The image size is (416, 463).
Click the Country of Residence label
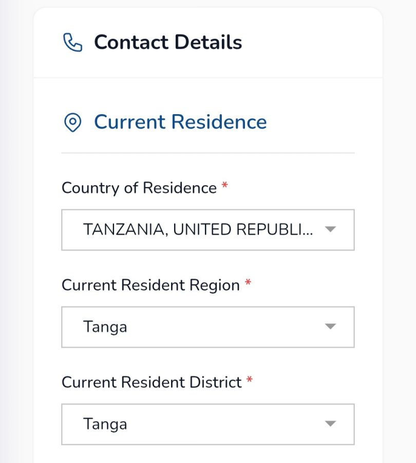[139, 188]
